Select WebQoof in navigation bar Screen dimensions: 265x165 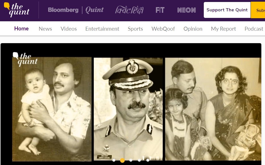pos(163,29)
